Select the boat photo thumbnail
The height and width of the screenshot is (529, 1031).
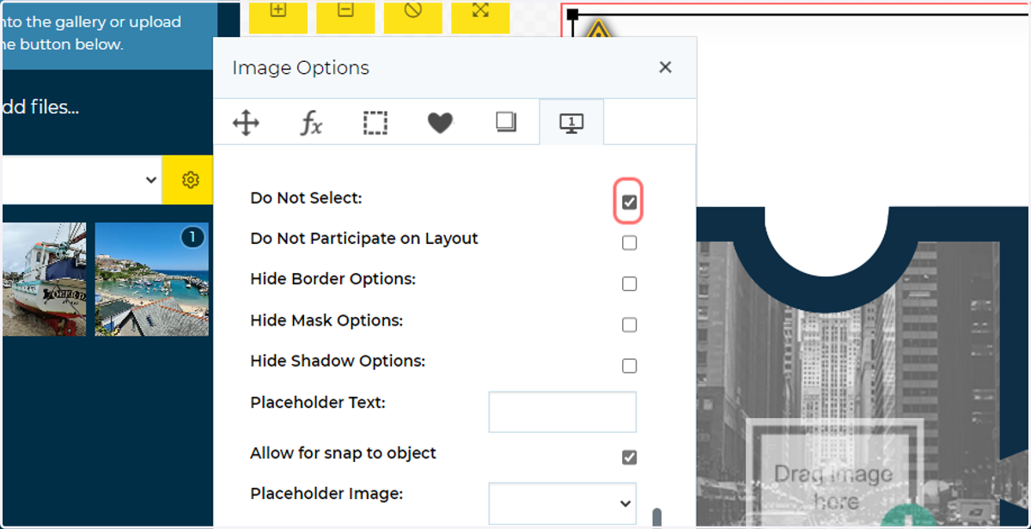(43, 279)
